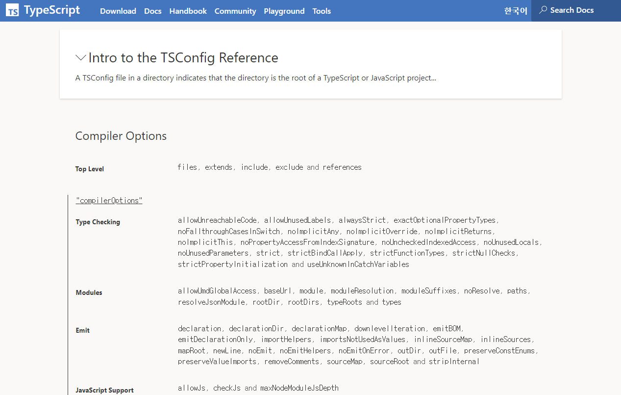Open strictNullChecks option

point(484,253)
